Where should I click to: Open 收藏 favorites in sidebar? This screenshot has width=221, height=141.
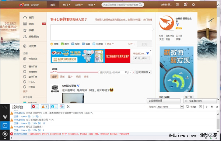coord(29,30)
